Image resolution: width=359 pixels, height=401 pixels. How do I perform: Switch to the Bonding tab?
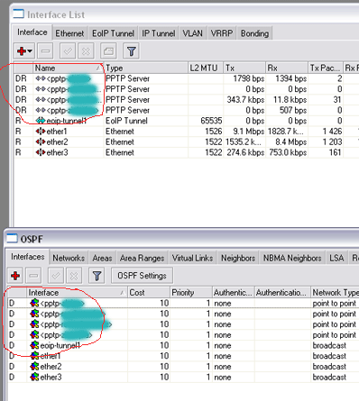pyautogui.click(x=254, y=33)
